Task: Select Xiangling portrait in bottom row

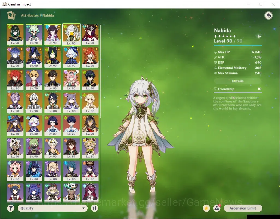Action: click(15, 193)
